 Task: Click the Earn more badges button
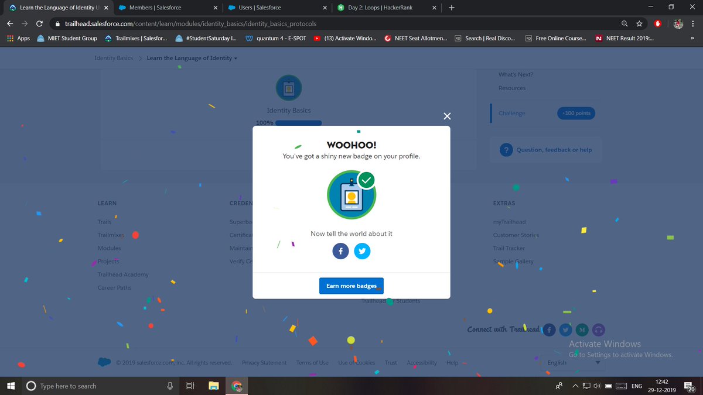point(351,286)
